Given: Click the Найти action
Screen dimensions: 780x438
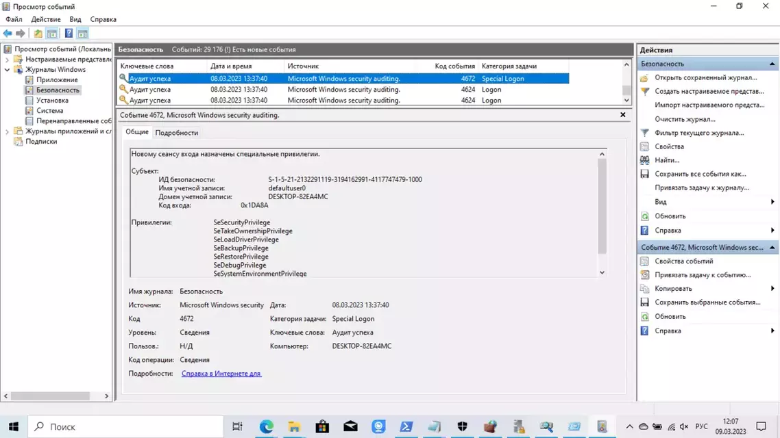Looking at the screenshot, I should tap(667, 160).
